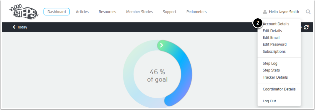The width and height of the screenshot is (315, 110).
Task: Go to the Articles page
Action: click(x=82, y=12)
